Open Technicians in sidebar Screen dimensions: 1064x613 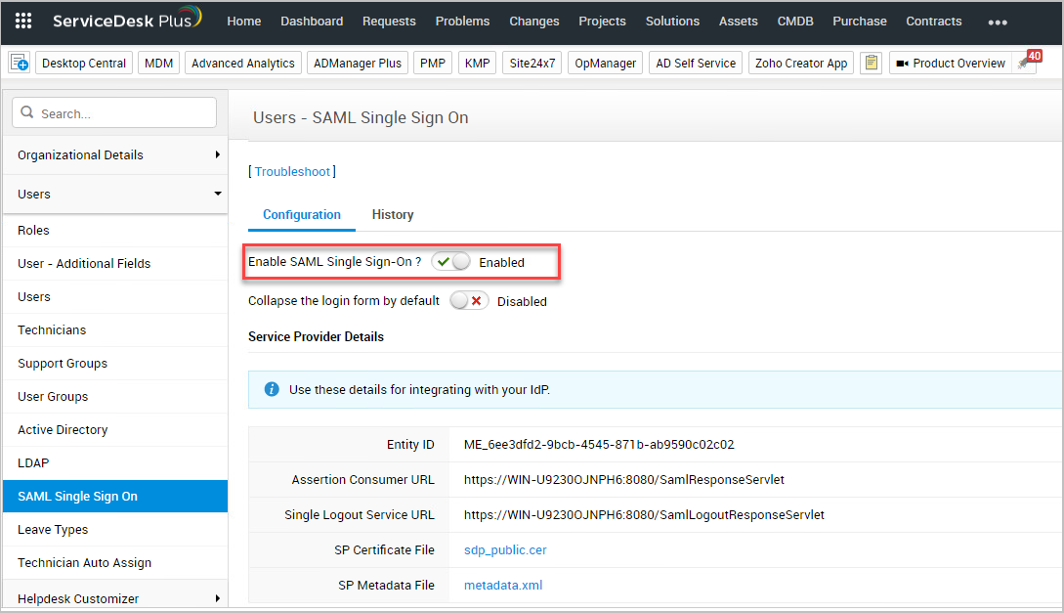(115, 329)
